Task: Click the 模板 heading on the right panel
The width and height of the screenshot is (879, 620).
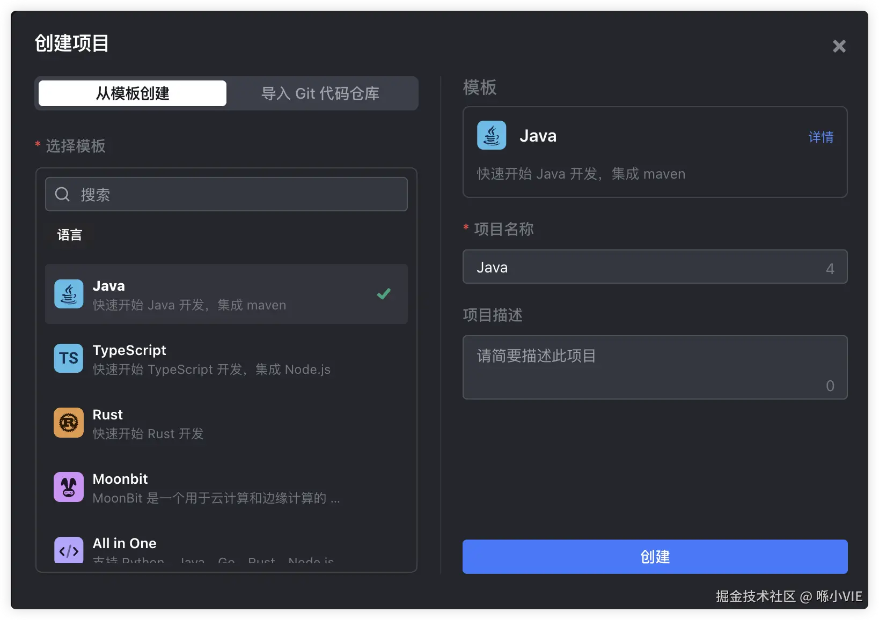Action: (480, 87)
